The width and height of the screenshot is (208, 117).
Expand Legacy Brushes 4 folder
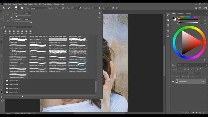pyautogui.click(x=5, y=88)
